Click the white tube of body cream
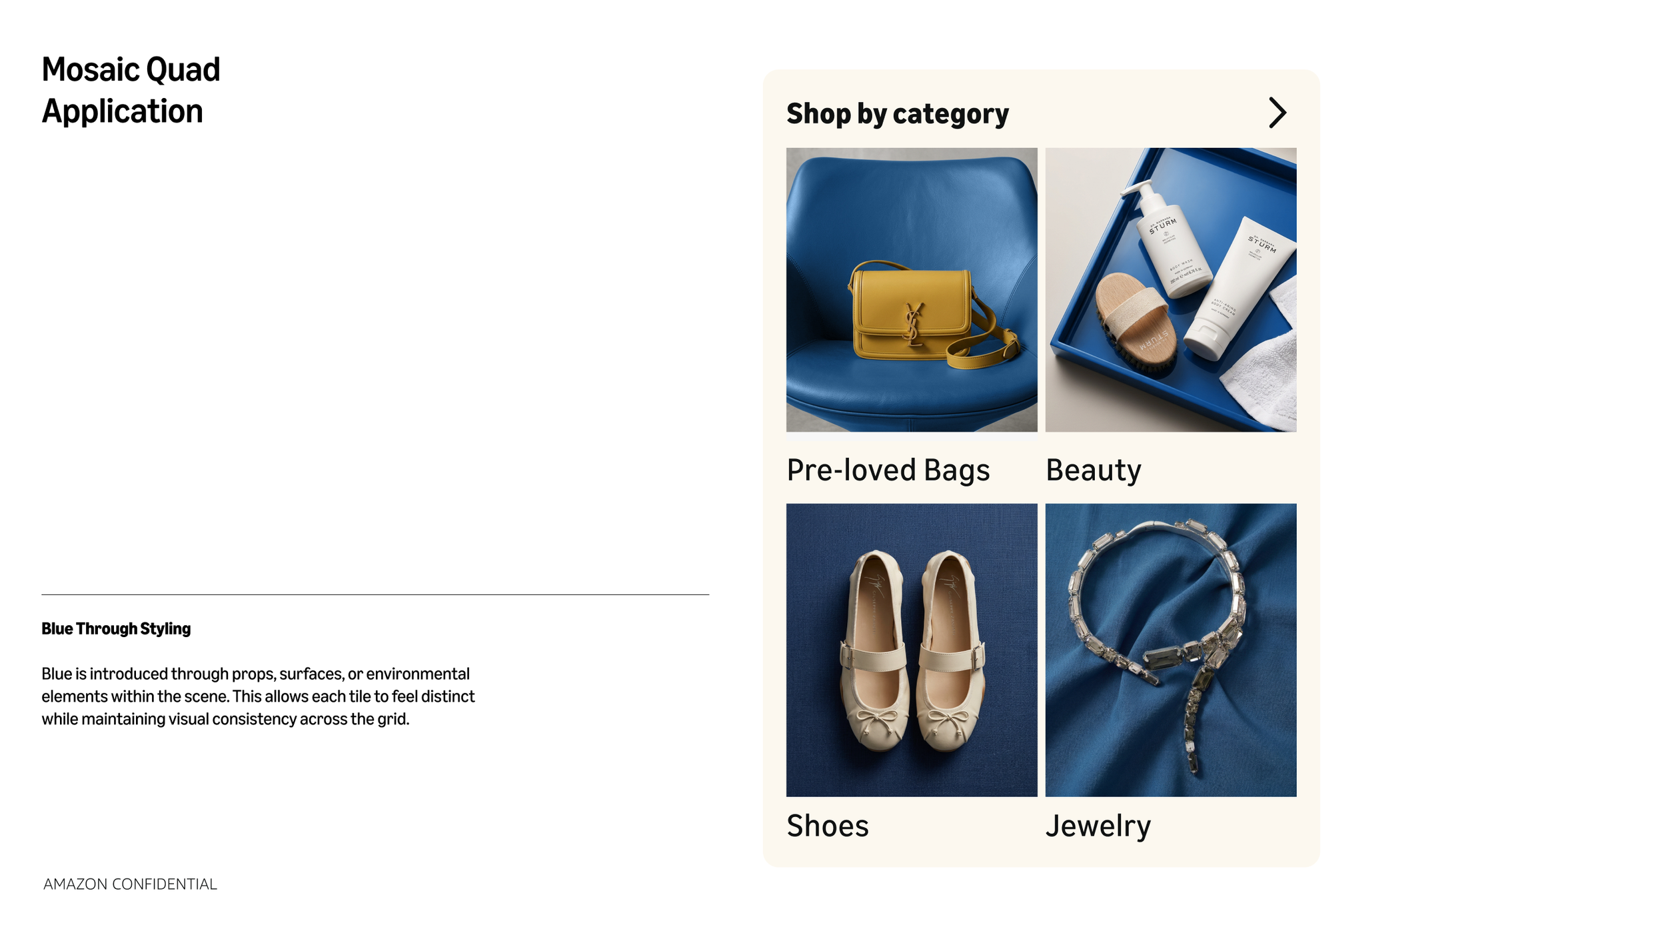This screenshot has width=1666, height=937. [x=1240, y=288]
